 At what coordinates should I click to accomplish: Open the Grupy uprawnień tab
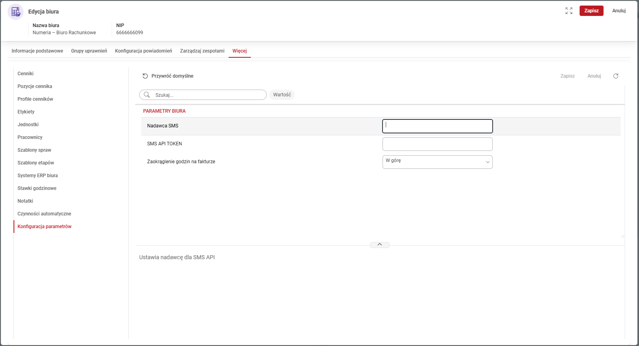coord(89,51)
